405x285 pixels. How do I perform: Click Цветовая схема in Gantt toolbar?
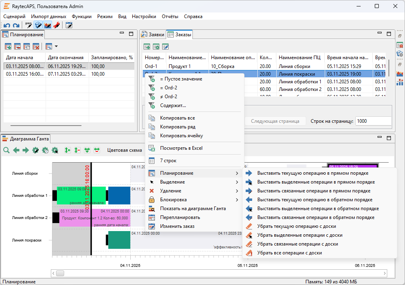click(124, 150)
